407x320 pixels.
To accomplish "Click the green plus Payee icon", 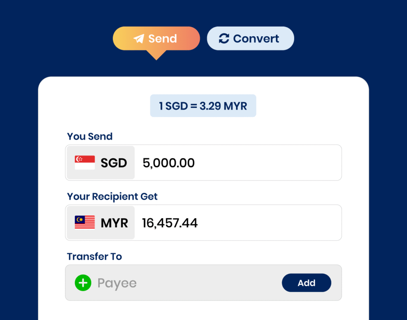I will tap(83, 283).
